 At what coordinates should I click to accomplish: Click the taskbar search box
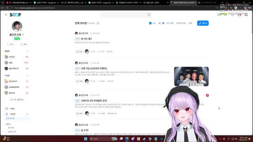[103, 139]
